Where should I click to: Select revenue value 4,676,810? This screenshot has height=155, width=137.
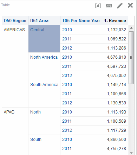coord(116,57)
